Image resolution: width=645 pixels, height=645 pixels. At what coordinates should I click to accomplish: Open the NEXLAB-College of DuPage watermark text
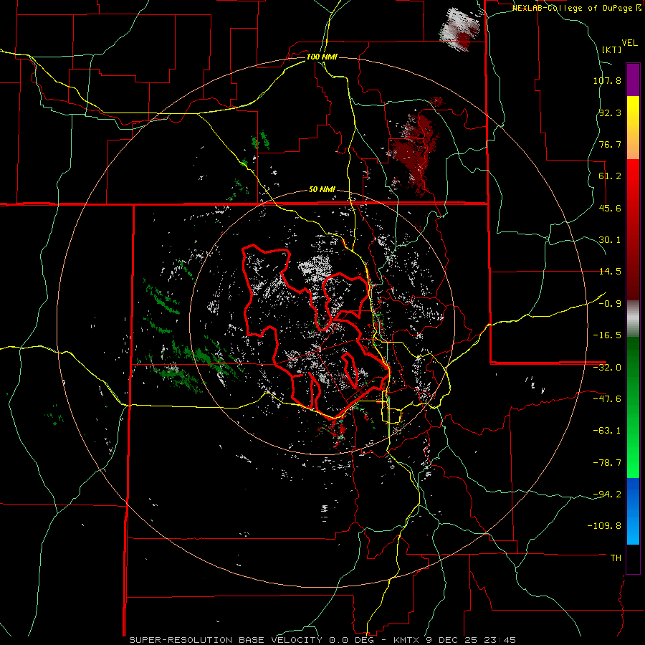point(573,8)
